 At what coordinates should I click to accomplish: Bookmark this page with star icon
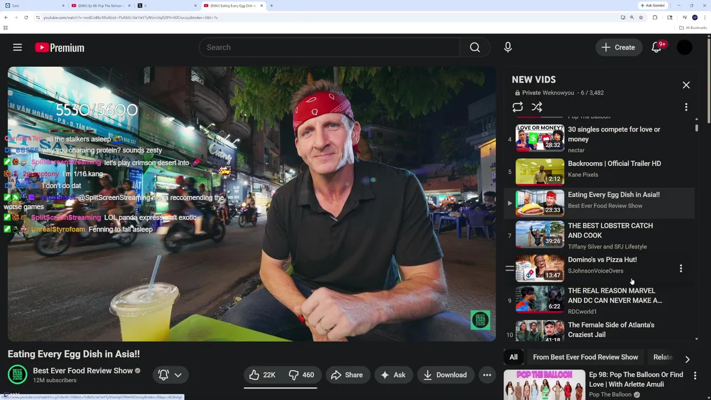click(x=641, y=17)
